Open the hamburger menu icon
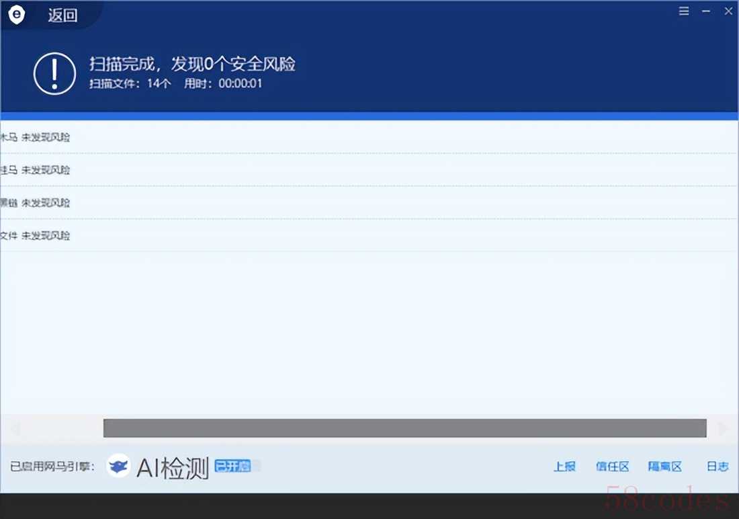Viewport: 739px width, 519px height. tap(684, 11)
